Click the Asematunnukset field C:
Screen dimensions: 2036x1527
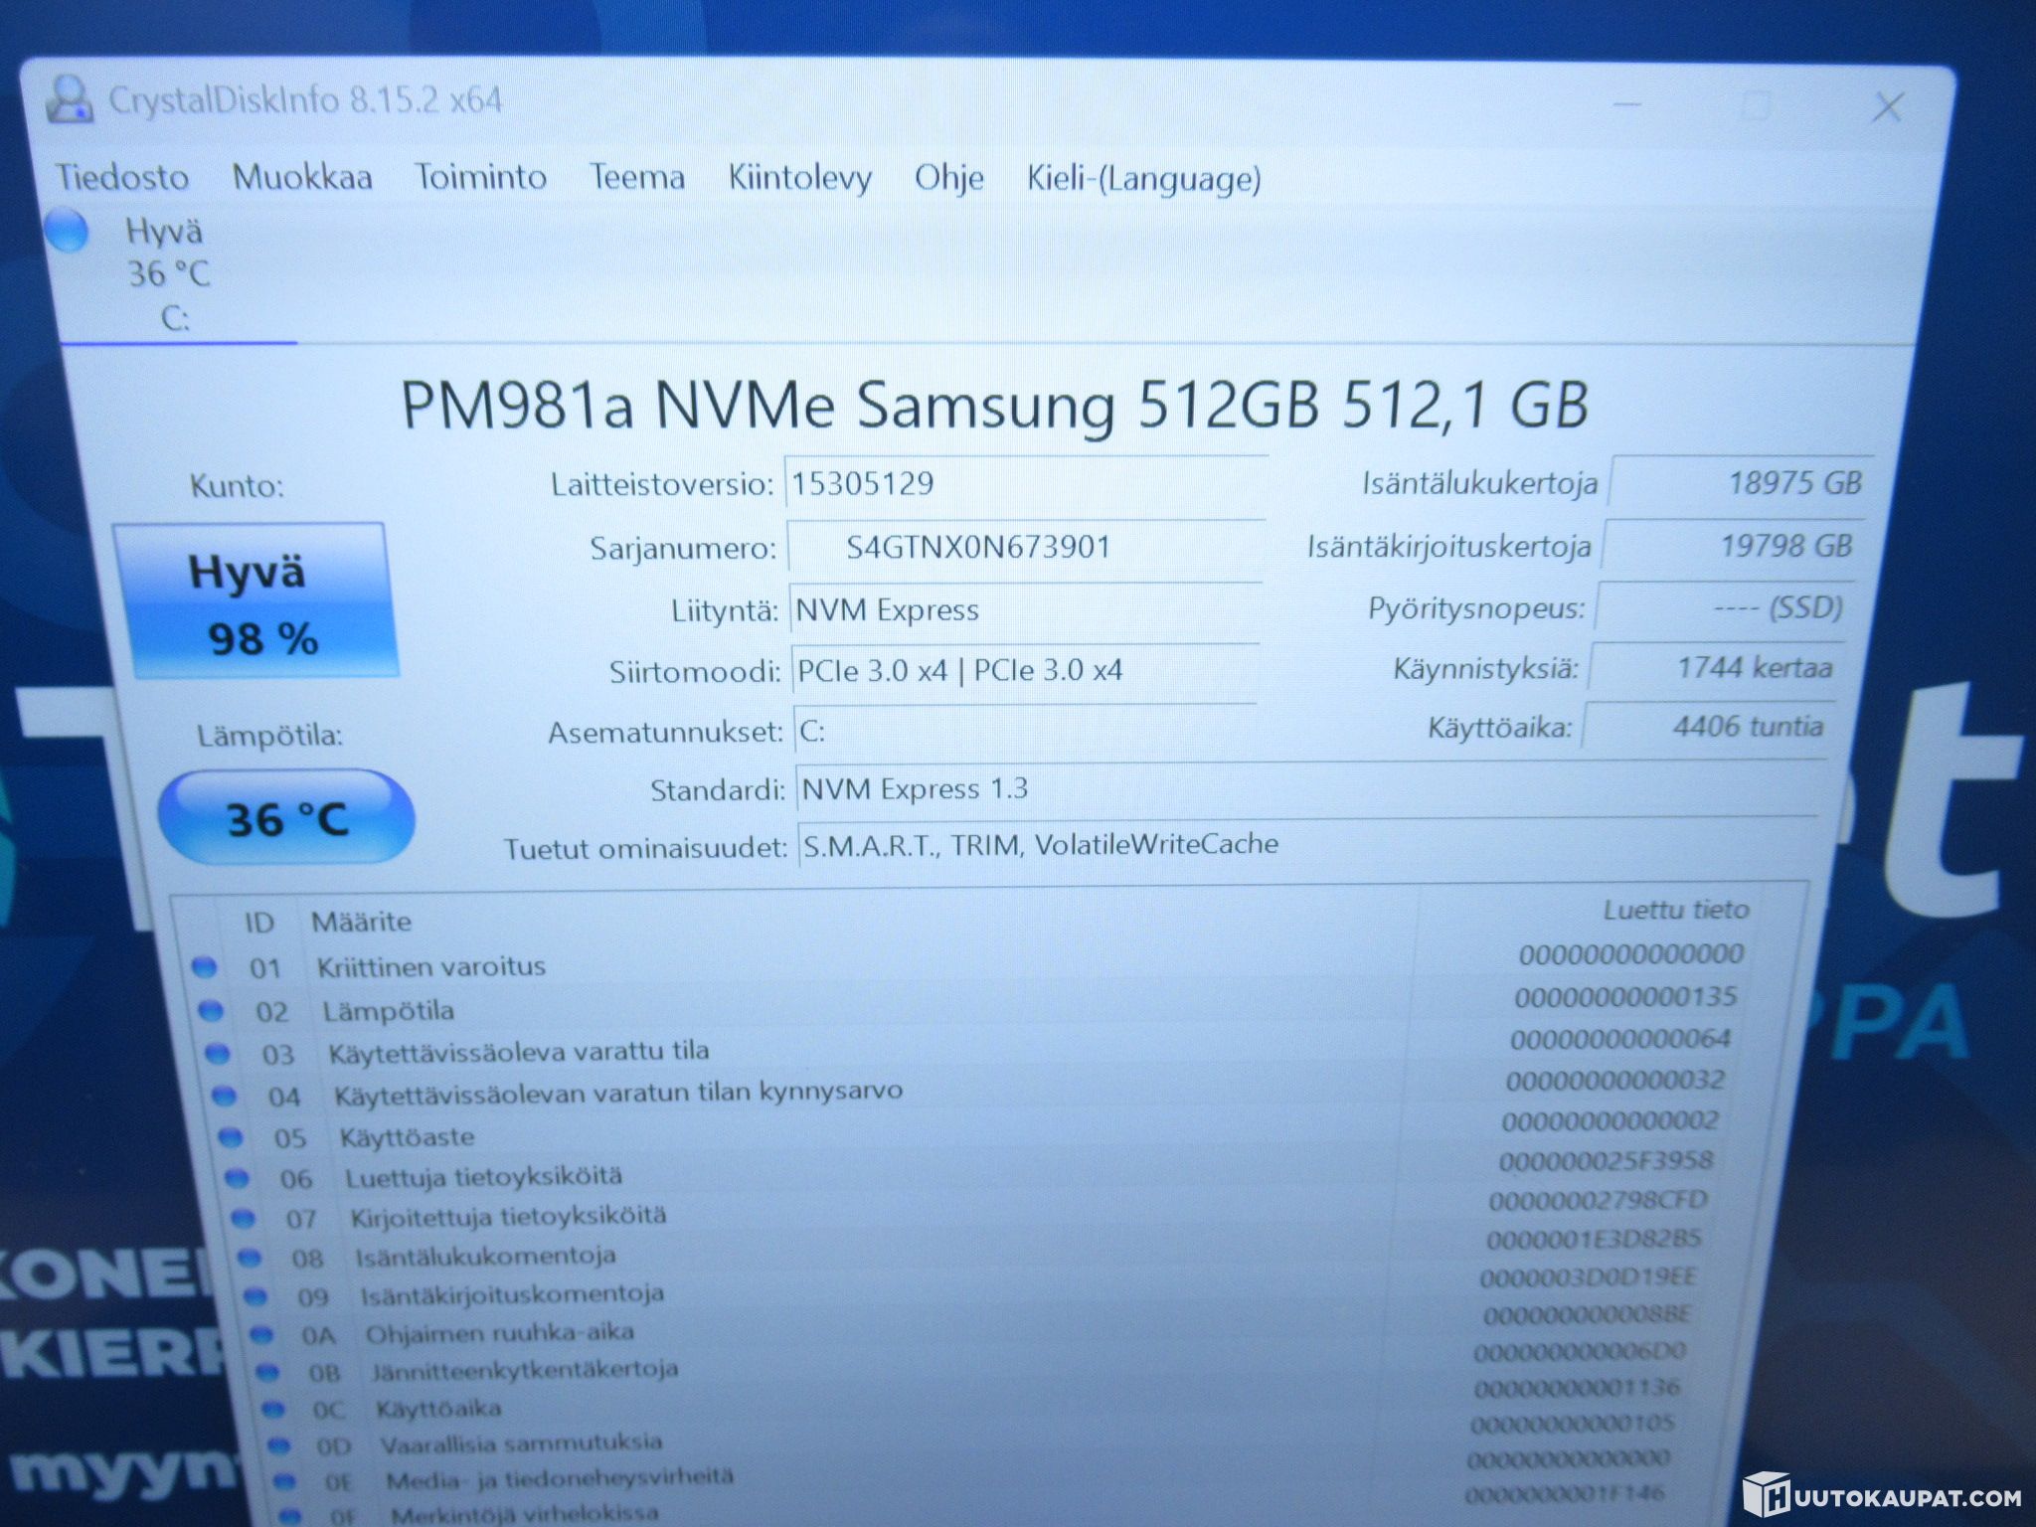pos(1024,731)
